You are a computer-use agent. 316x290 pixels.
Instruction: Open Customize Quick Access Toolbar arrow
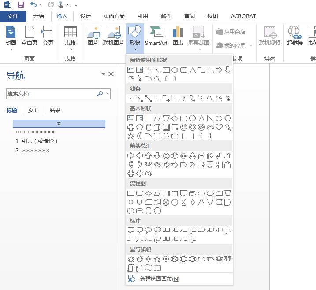click(x=76, y=5)
